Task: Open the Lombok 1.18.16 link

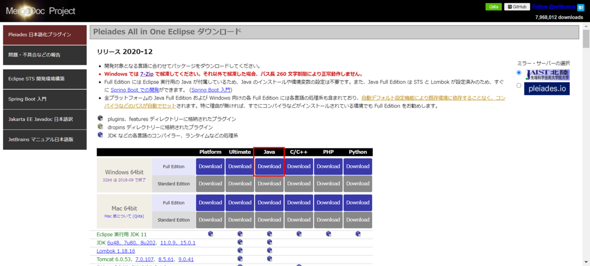Action: (x=116, y=251)
